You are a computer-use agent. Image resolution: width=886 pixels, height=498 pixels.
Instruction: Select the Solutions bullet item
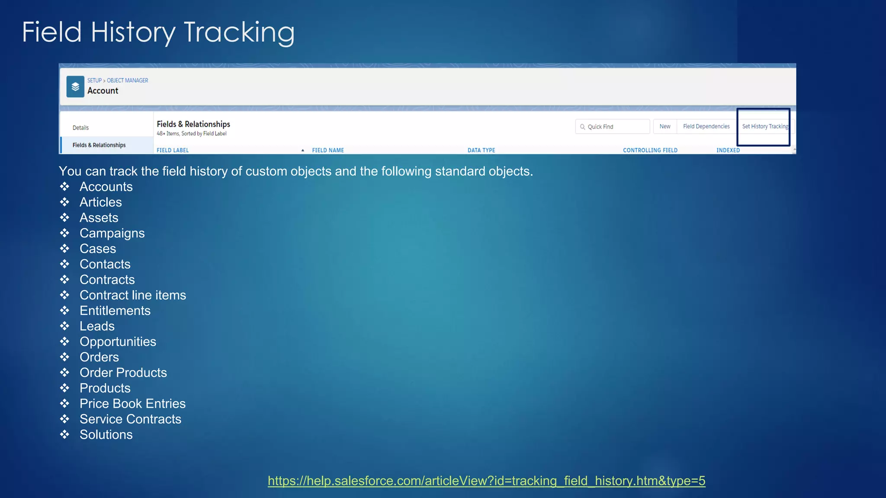click(x=106, y=434)
